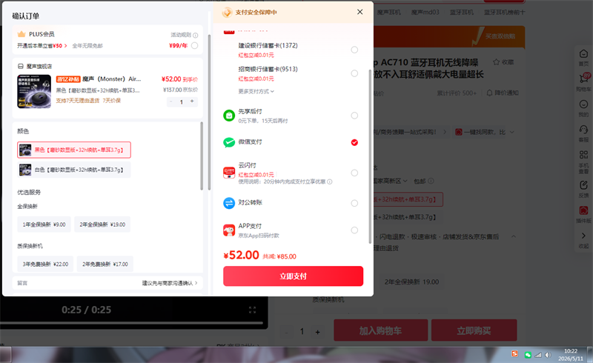The width and height of the screenshot is (593, 363).
Task: Add 3年免费换新 ¥22.00 service
Action: coord(45,264)
